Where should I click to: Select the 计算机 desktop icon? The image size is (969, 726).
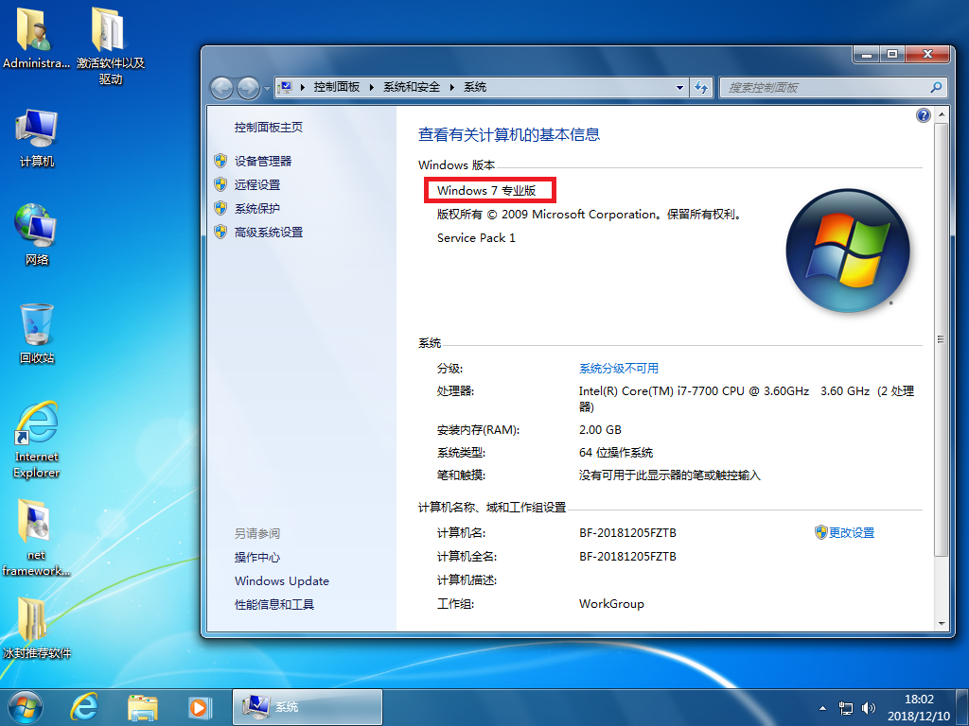tap(37, 138)
